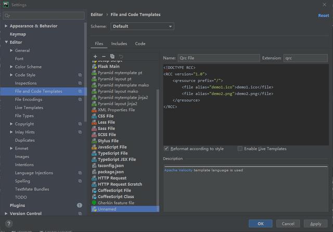Expand the Color Scheme node
The width and height of the screenshot is (333, 232).
[x=11, y=67]
